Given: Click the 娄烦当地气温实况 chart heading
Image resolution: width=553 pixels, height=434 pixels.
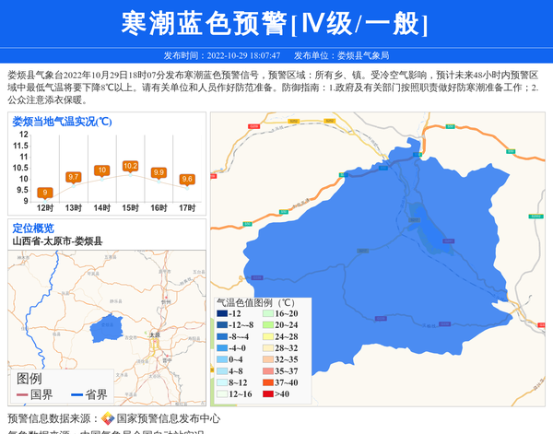Looking at the screenshot, I should 62,121.
